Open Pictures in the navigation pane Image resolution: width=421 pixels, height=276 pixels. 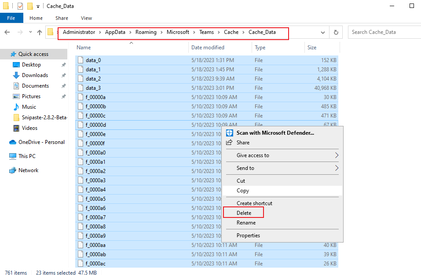tap(31, 96)
